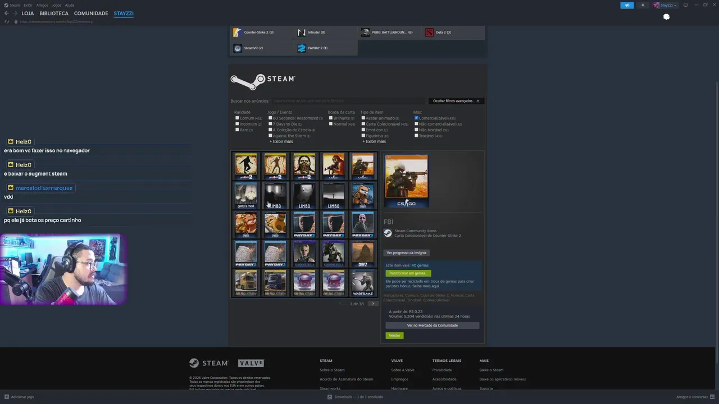Open the Amigos menu
This screenshot has height=404, width=719.
(42, 5)
